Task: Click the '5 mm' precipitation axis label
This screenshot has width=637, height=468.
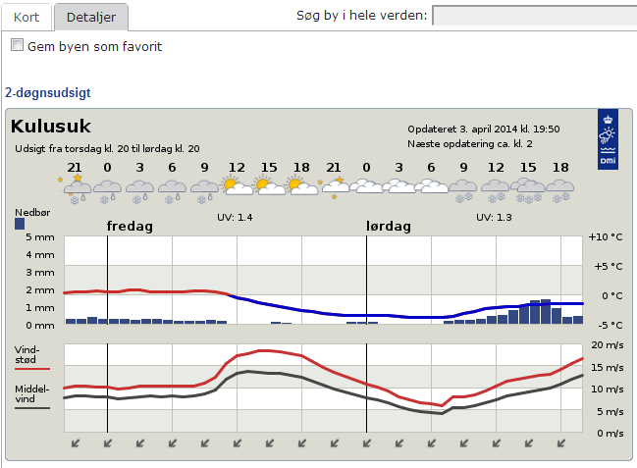Action: [40, 236]
